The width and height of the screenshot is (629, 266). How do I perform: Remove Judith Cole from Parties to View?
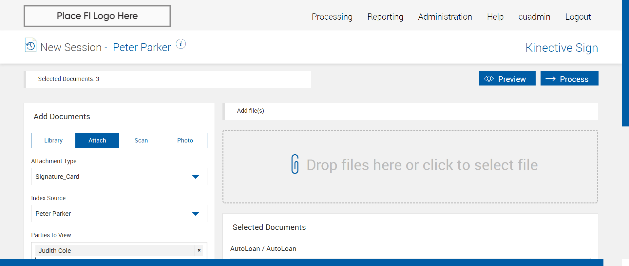(x=199, y=250)
